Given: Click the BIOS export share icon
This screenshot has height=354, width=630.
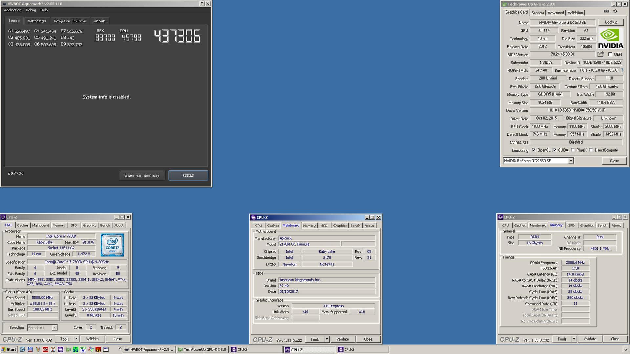Looking at the screenshot, I should pyautogui.click(x=601, y=54).
